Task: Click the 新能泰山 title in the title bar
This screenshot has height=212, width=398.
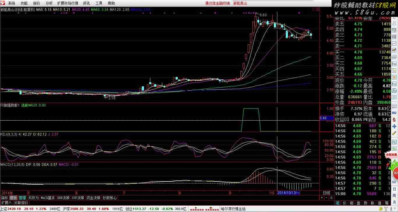Action: click(240, 3)
